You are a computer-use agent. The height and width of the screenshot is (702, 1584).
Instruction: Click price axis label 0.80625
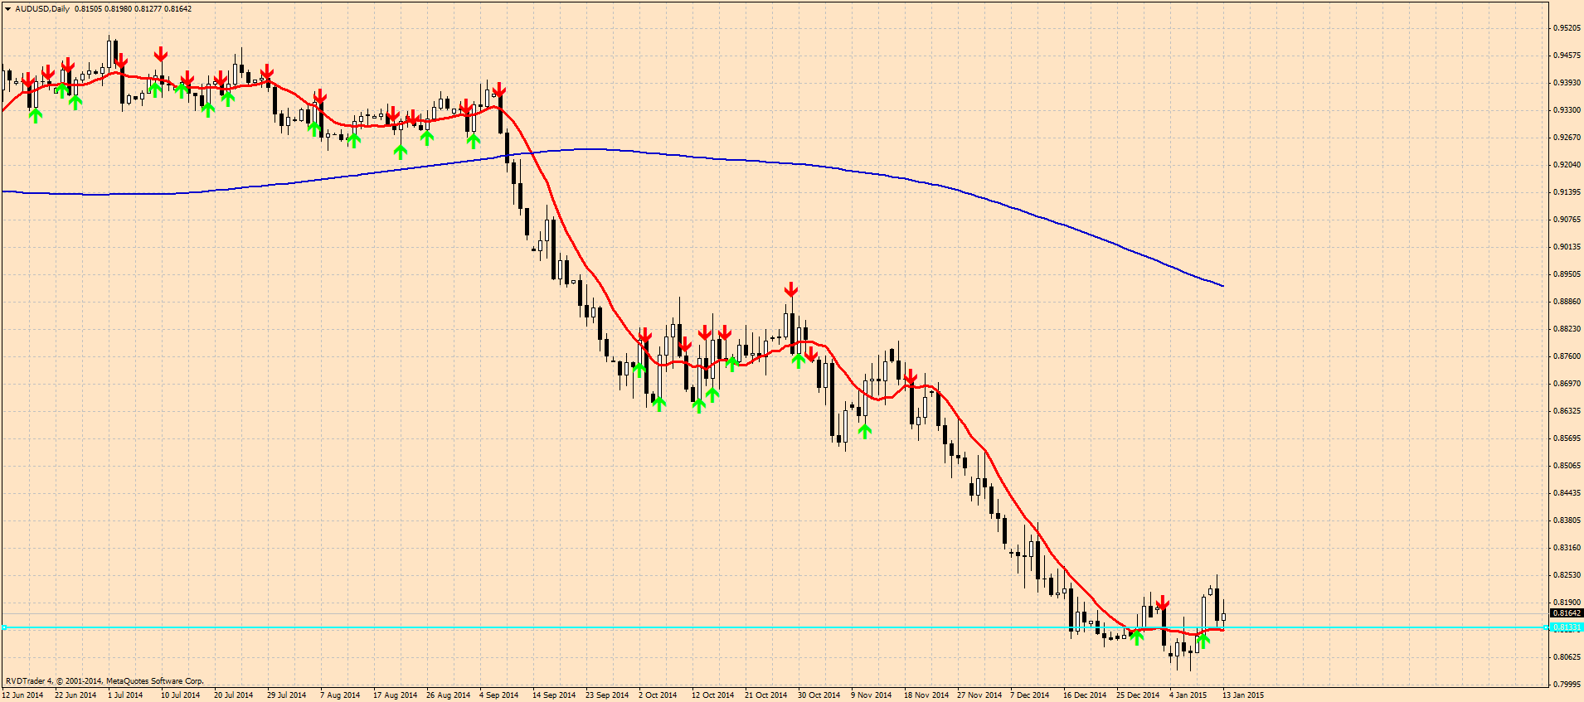[1567, 657]
